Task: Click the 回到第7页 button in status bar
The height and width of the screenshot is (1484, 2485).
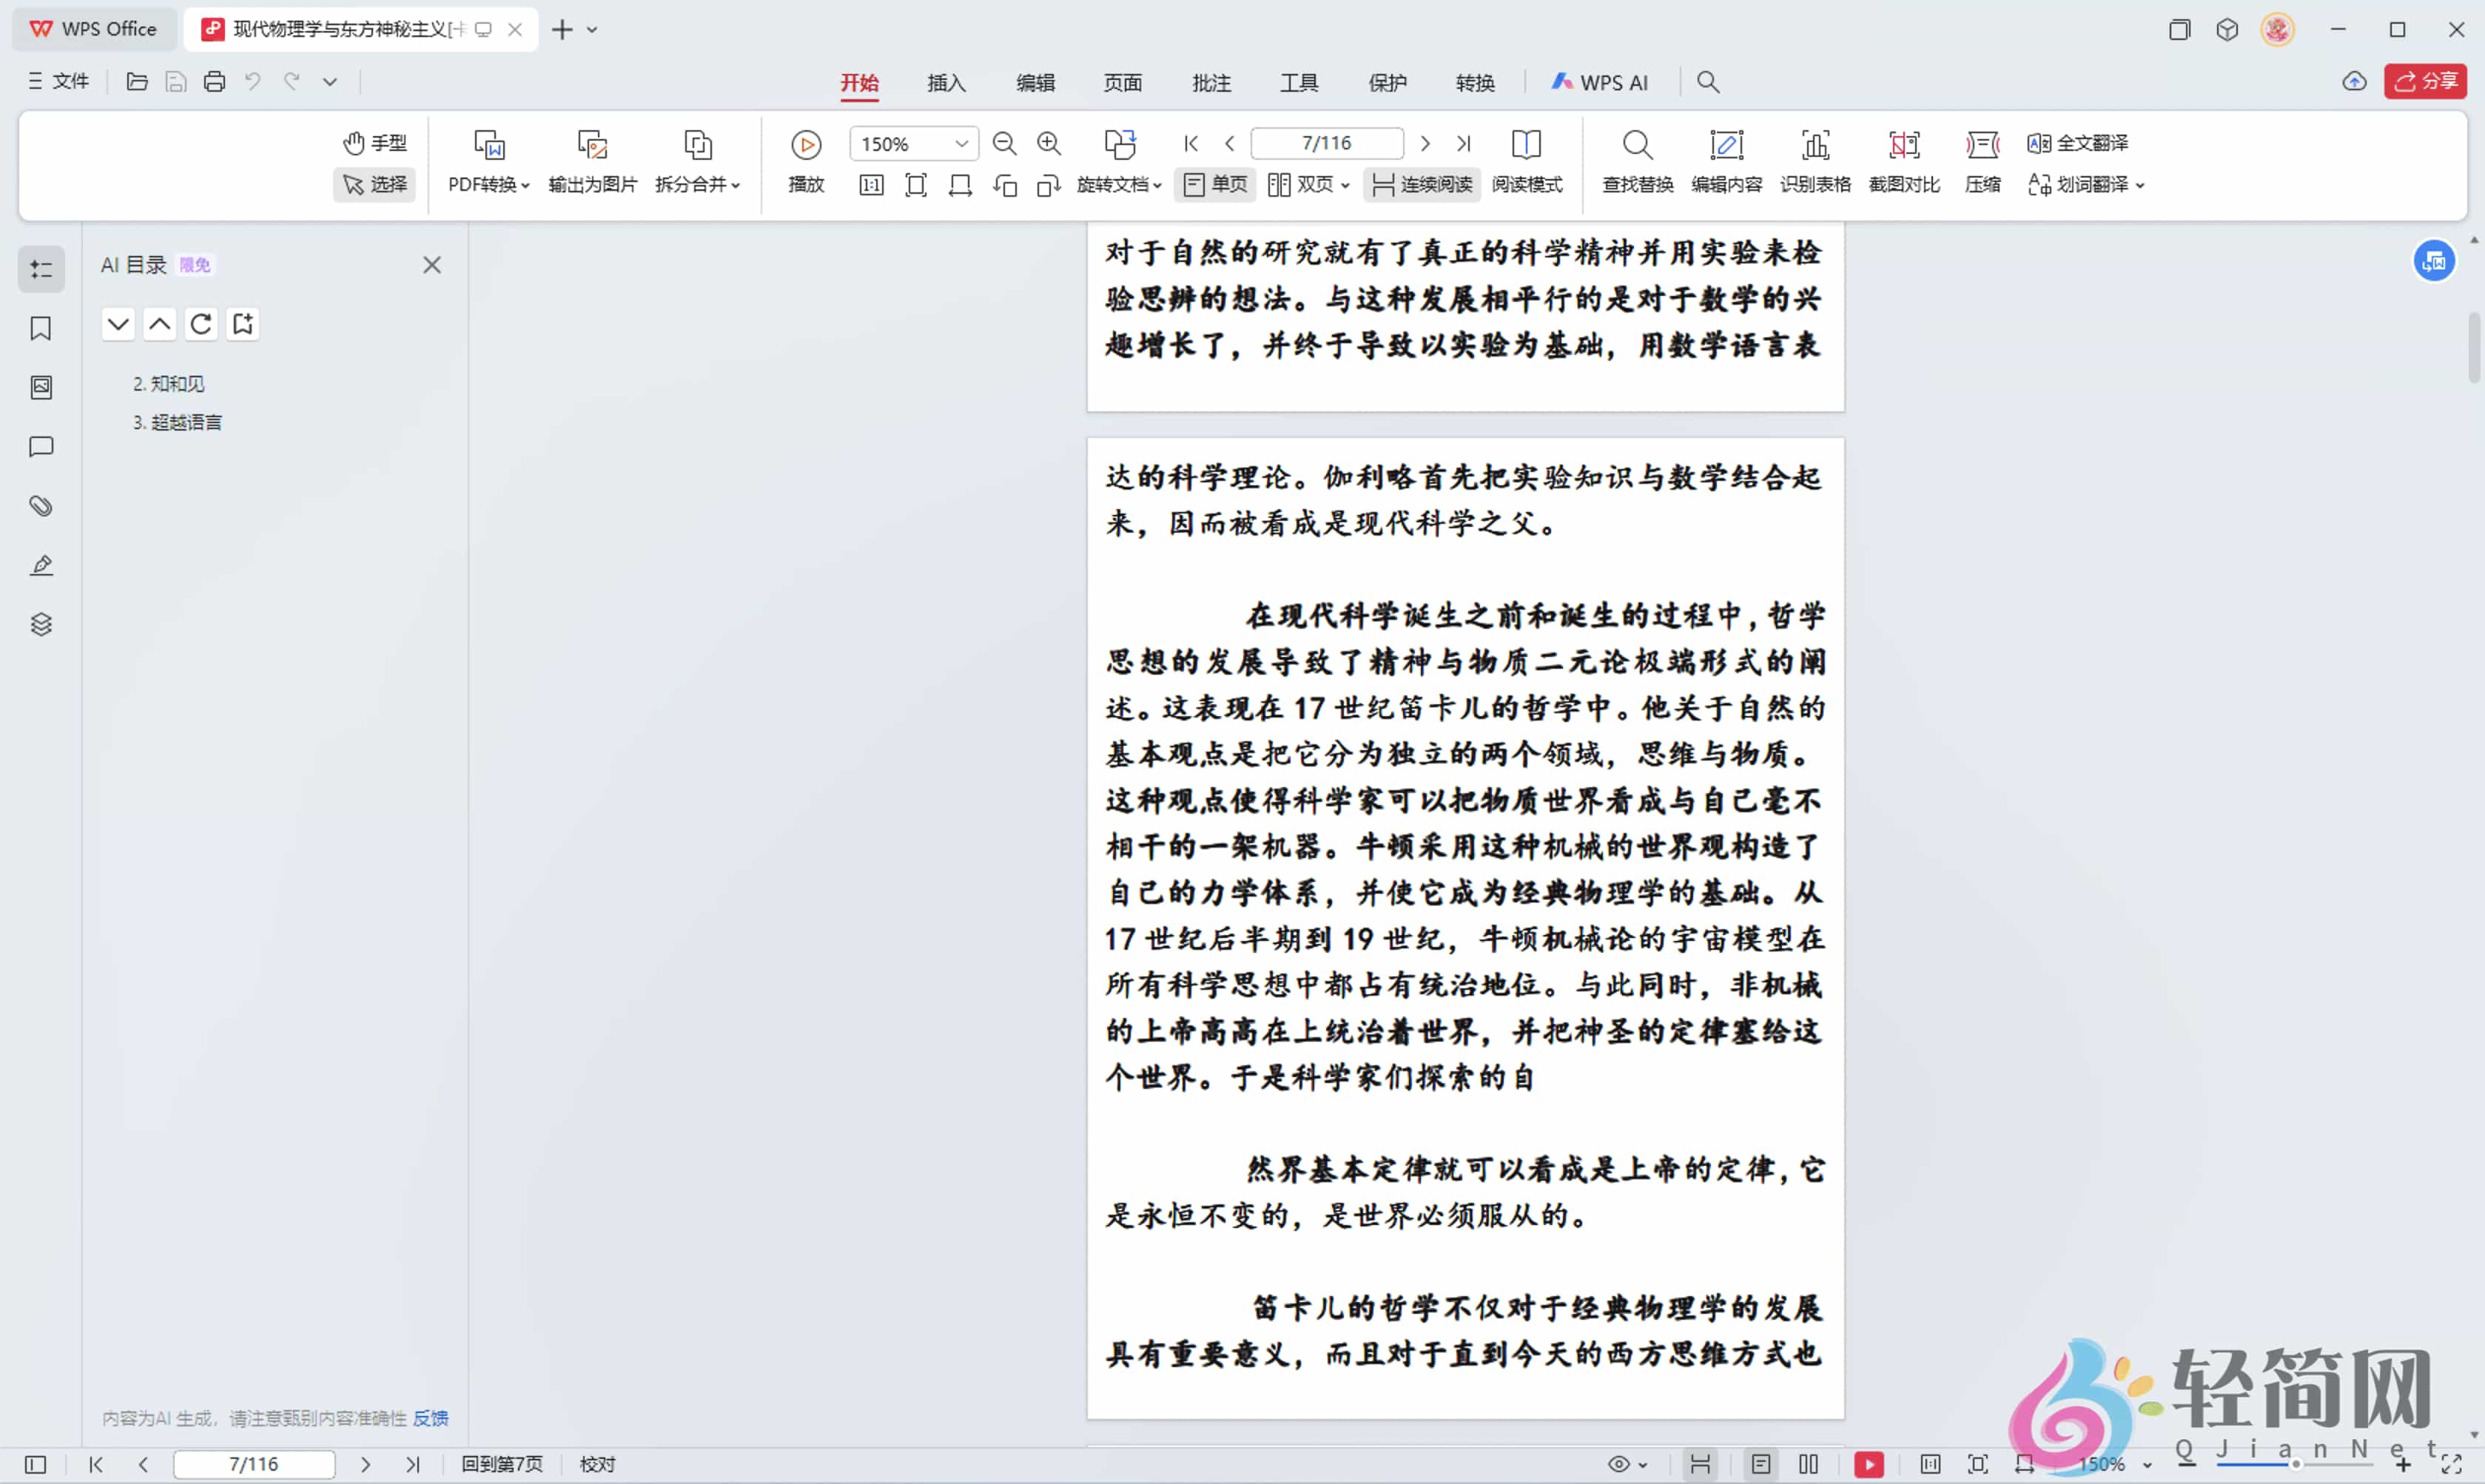Action: [502, 1463]
